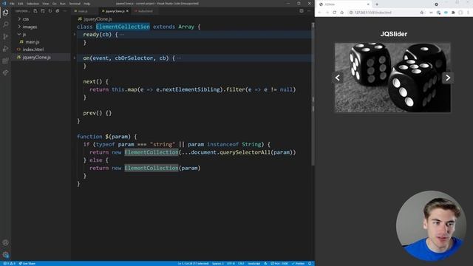The height and width of the screenshot is (266, 473).
Task: Click the dice slider image
Action: [392, 78]
